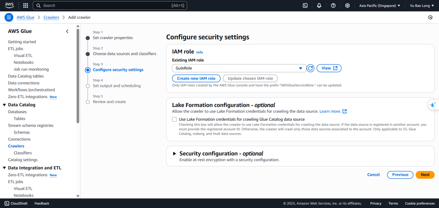Screen dimensions: 439x208
Task: View the chosen IAM role
Action: coord(329,68)
